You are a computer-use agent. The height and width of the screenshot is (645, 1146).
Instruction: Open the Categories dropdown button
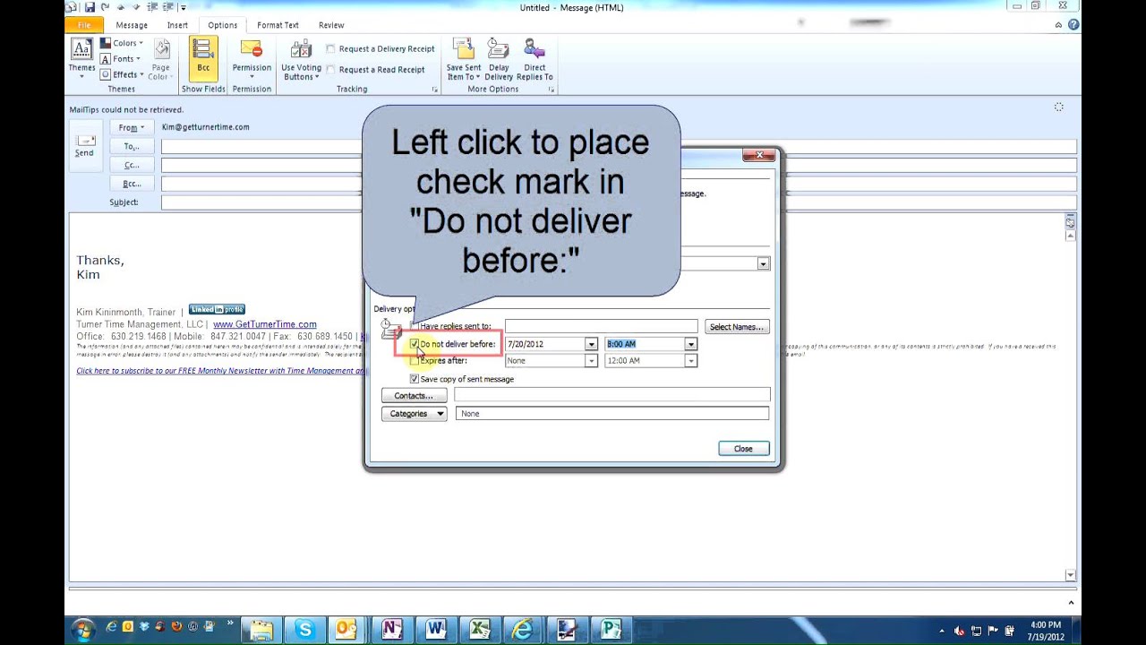coord(414,414)
